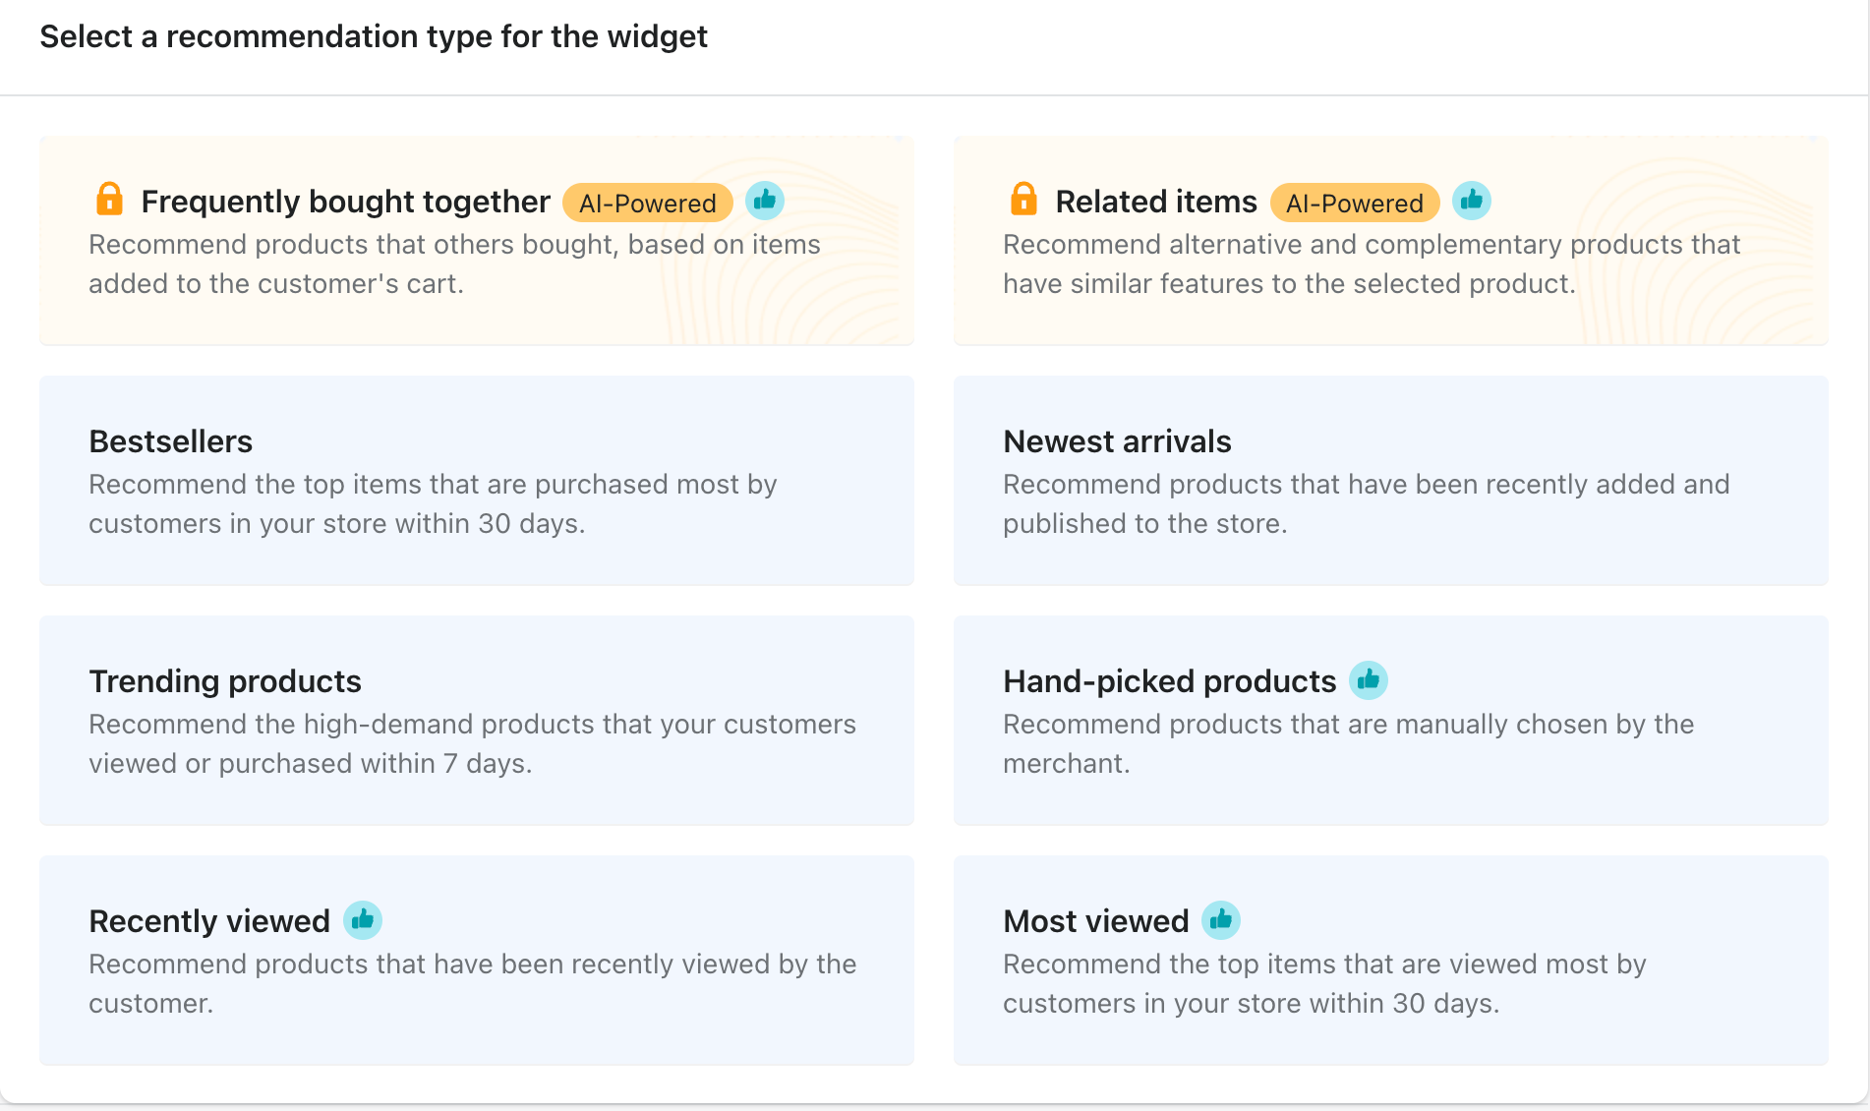Select the Most viewed title
Screen dimensions: 1870x1111
point(1095,921)
